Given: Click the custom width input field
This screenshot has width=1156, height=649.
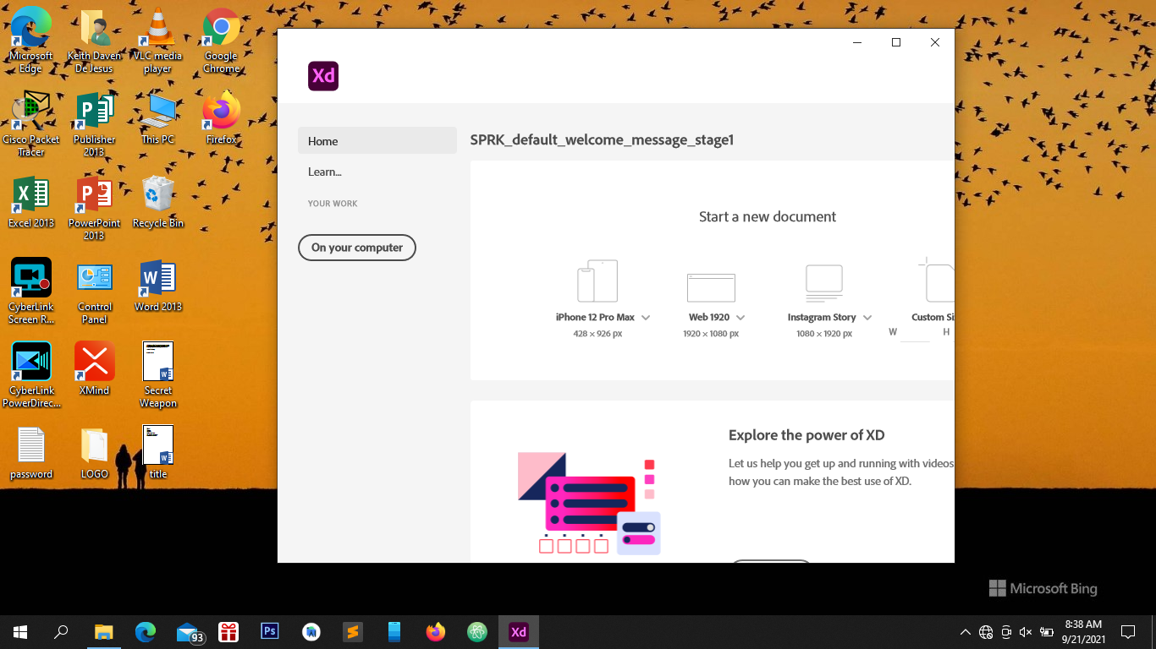Looking at the screenshot, I should point(915,333).
